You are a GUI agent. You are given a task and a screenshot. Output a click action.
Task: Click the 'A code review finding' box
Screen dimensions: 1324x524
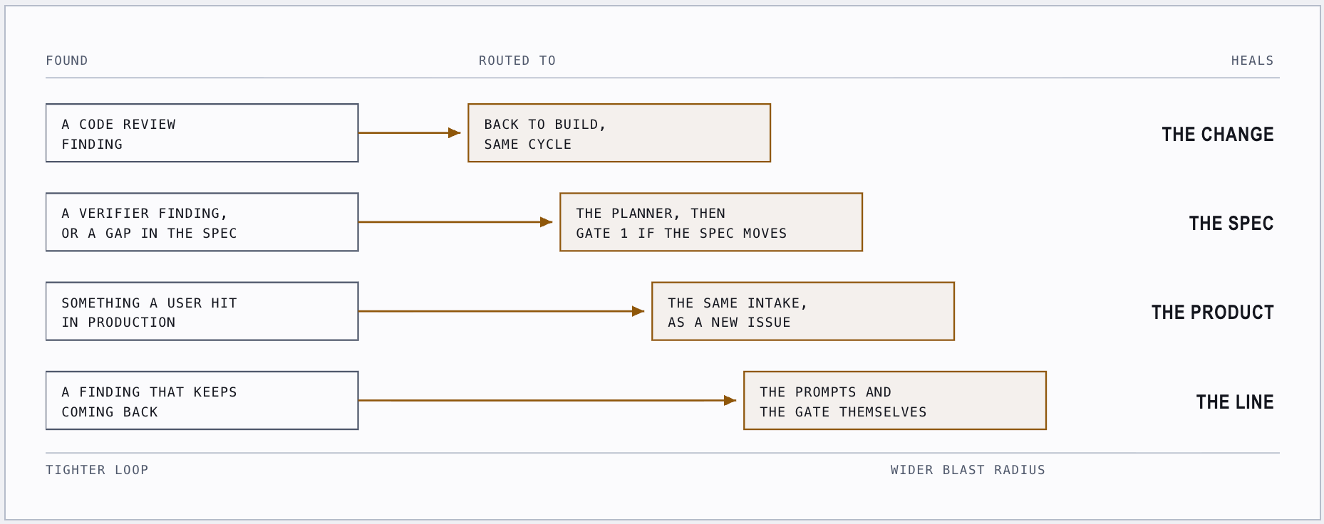coord(202,133)
